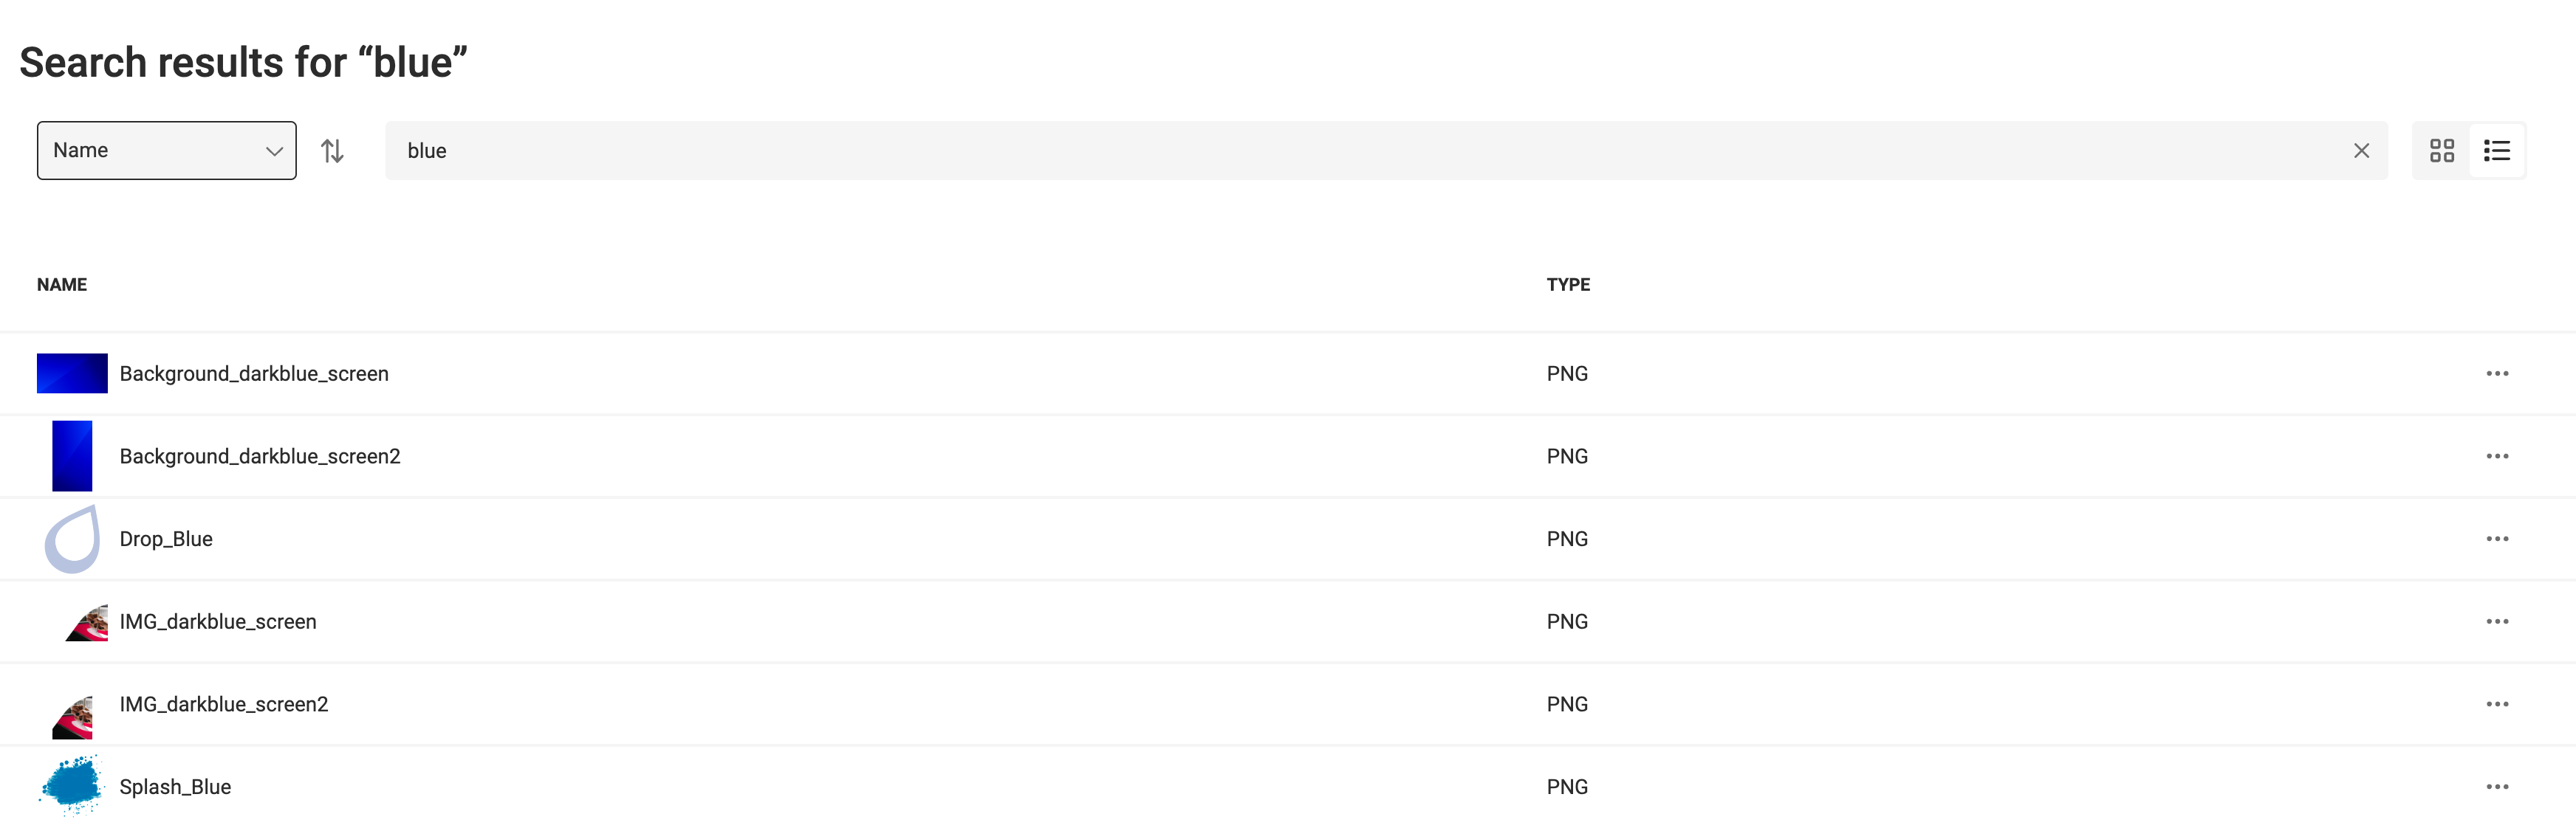Open the IMG_darkblue_screen file name
The height and width of the screenshot is (828, 2576).
(218, 621)
